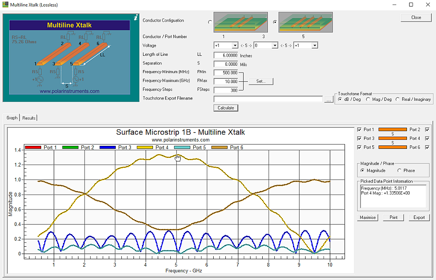Click the Port 3–Port 4 orange conductor bar
436x280 pixels.
(393, 138)
